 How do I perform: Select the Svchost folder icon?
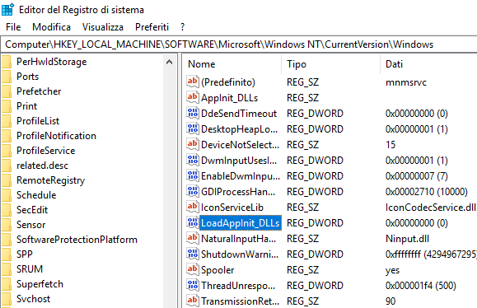(7, 299)
